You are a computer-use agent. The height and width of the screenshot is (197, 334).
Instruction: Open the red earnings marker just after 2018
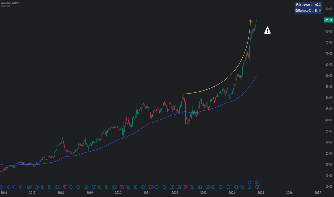point(65,187)
